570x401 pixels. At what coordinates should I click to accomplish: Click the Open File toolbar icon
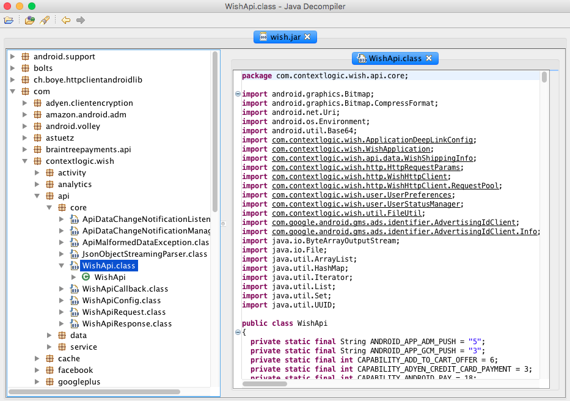point(9,20)
